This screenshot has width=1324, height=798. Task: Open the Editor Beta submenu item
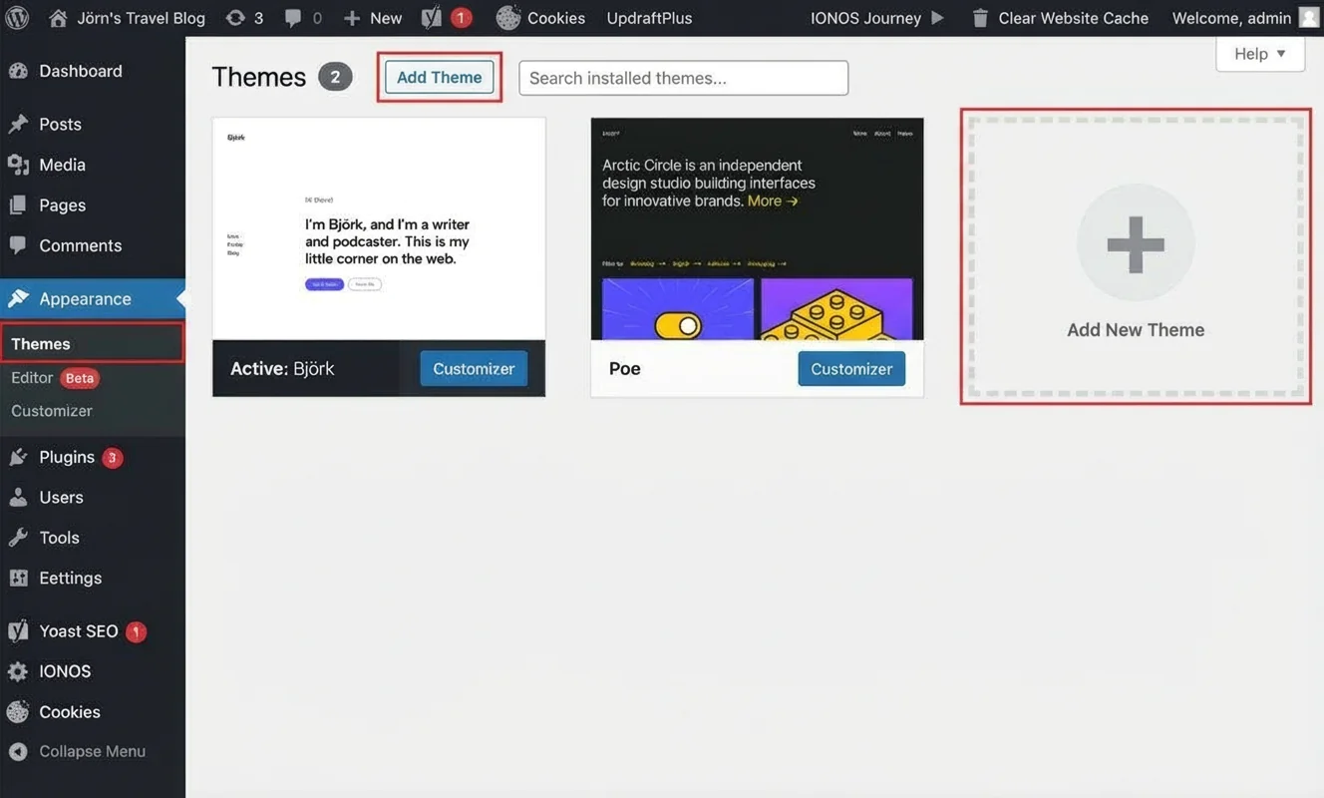55,377
